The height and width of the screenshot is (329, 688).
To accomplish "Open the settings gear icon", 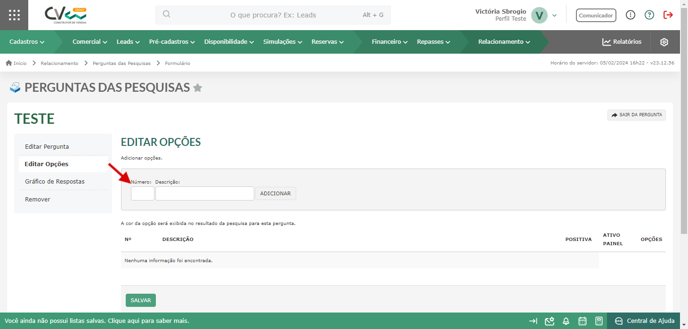I will point(664,42).
